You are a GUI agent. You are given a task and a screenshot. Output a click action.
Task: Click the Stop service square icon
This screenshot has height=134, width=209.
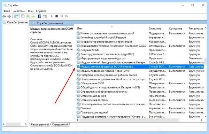tap(57, 16)
